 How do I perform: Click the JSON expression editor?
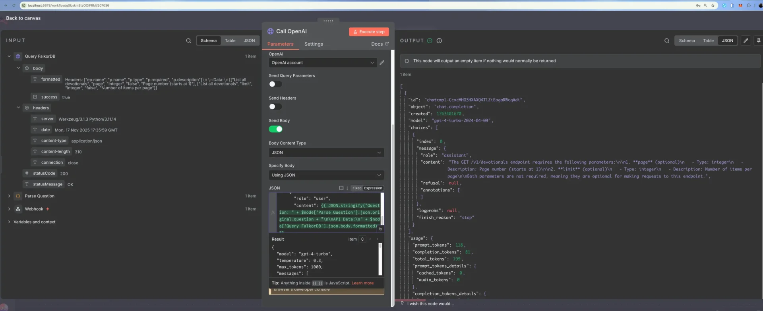pyautogui.click(x=326, y=212)
